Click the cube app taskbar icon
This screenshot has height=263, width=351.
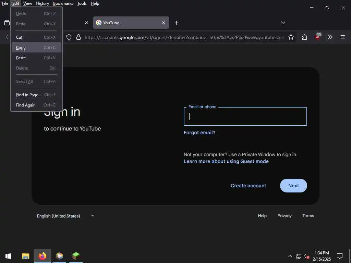pos(59,256)
